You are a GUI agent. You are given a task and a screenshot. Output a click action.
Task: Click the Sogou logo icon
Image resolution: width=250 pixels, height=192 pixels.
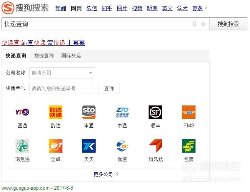click(x=8, y=8)
